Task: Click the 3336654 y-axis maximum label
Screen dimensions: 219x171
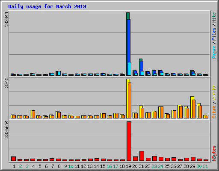Action: point(6,130)
